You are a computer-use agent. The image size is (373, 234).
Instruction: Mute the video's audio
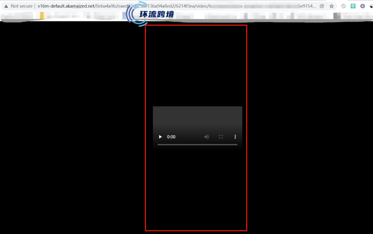tap(207, 137)
